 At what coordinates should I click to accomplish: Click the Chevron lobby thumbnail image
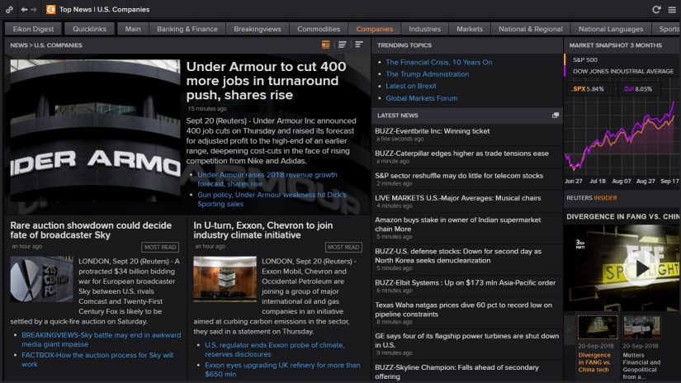[x=225, y=279]
